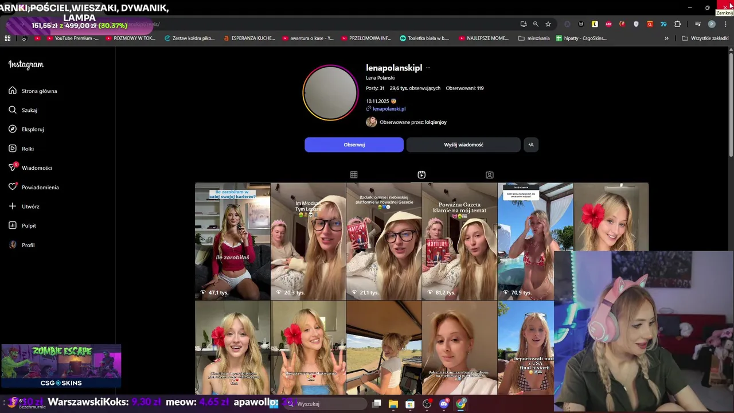Screen dimensions: 734x413
Task: Open ESPERANZA KUCHE bookmark
Action: tap(249, 38)
